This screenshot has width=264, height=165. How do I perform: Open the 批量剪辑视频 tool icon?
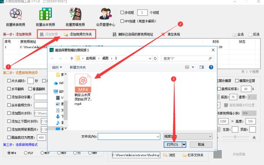[75, 14]
